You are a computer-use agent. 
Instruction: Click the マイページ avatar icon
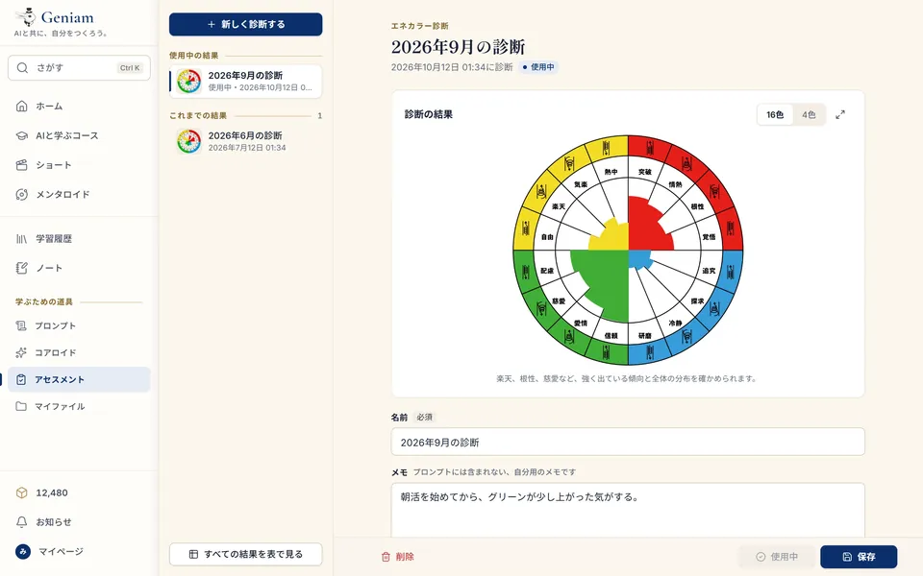[x=23, y=551]
